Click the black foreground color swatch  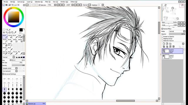pos(21,30)
